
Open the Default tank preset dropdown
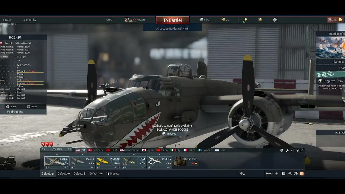64,174
